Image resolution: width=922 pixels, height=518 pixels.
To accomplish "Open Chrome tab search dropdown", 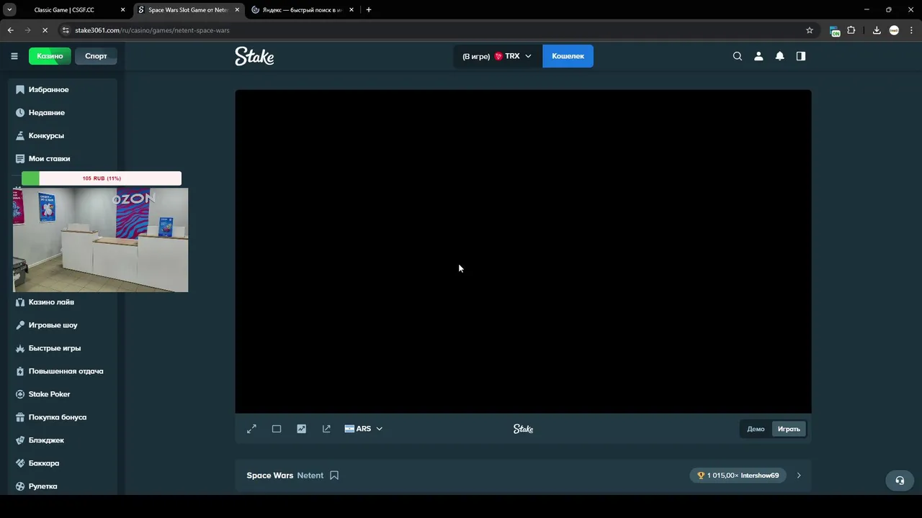I will (10, 10).
